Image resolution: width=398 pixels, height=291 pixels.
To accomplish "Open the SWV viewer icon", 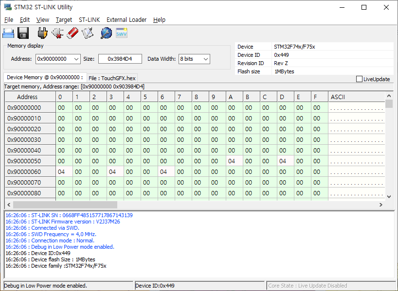I will 122,33.
